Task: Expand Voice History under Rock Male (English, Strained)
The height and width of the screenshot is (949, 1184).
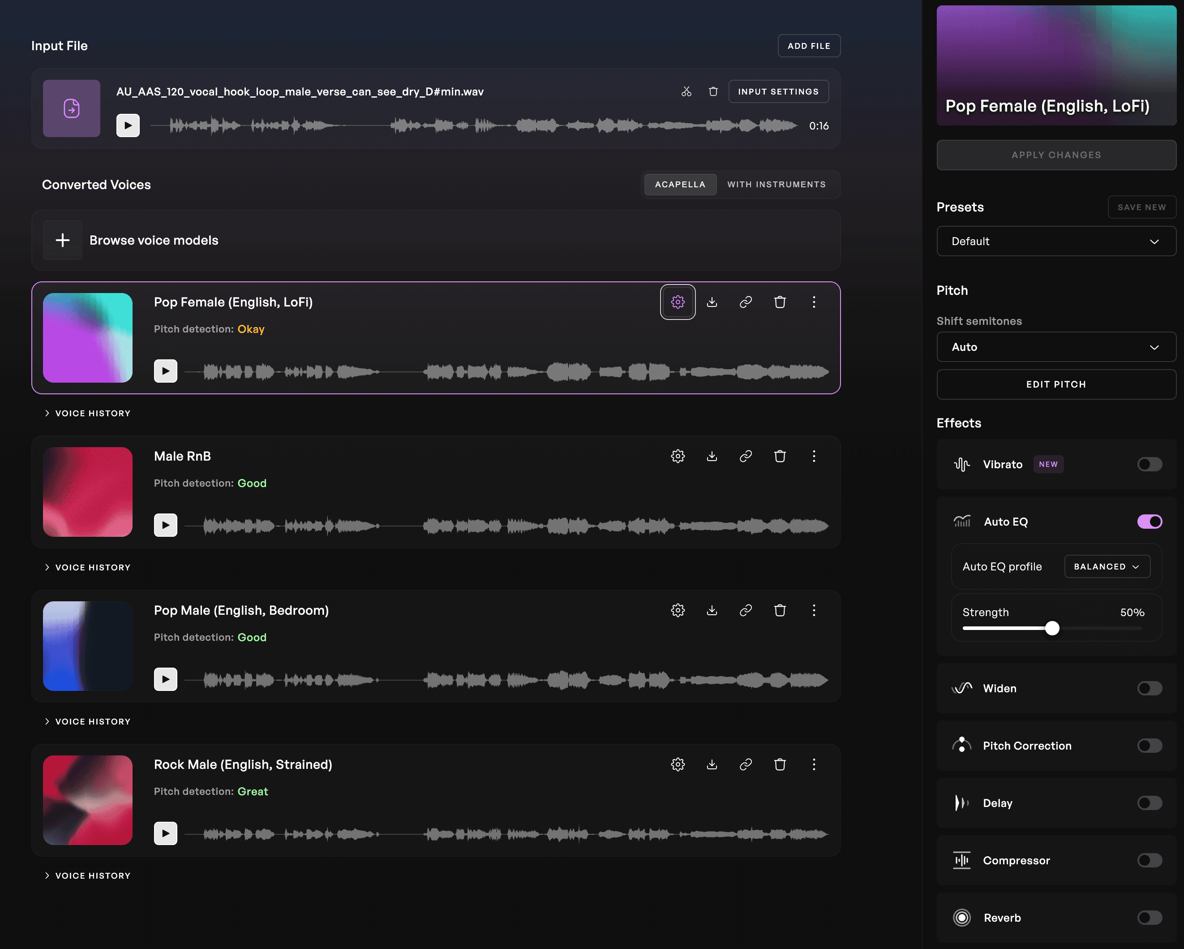Action: click(88, 876)
